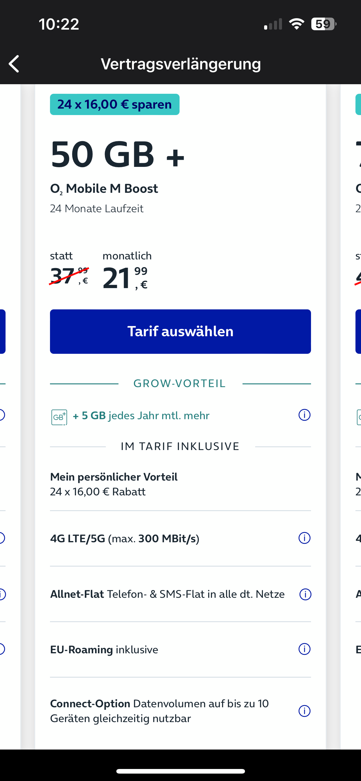Tap the battery indicator in status bar
This screenshot has height=781, width=361.
(x=324, y=24)
